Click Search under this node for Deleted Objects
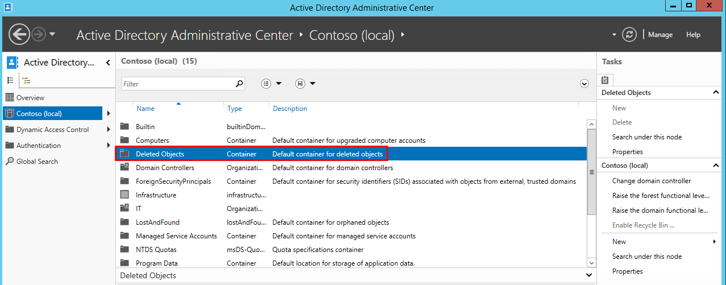 click(647, 137)
